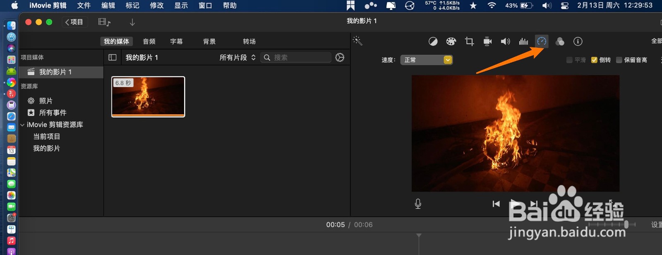
Task: Select 照片 in the library sidebar
Action: click(46, 101)
